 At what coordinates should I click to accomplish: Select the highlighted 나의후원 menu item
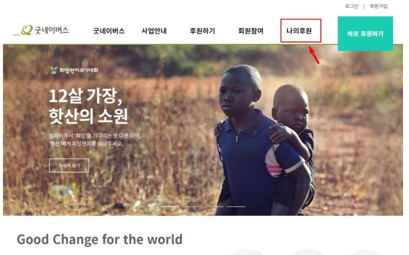coord(300,31)
